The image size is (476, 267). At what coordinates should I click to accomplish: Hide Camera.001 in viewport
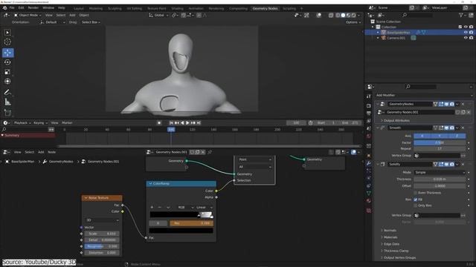point(466,38)
